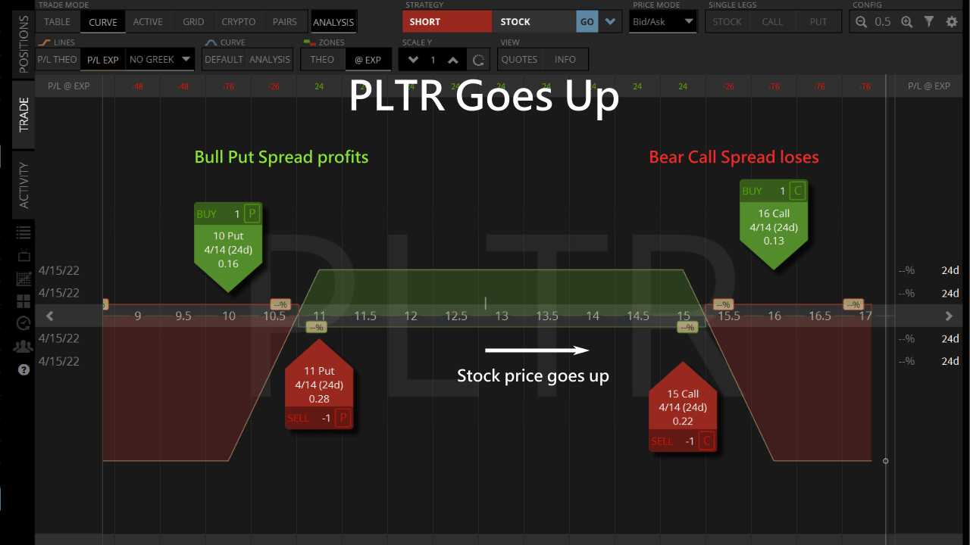
Task: Open the Config settings gear
Action: 952,22
